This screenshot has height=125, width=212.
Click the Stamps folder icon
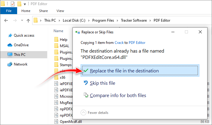pos(56,65)
